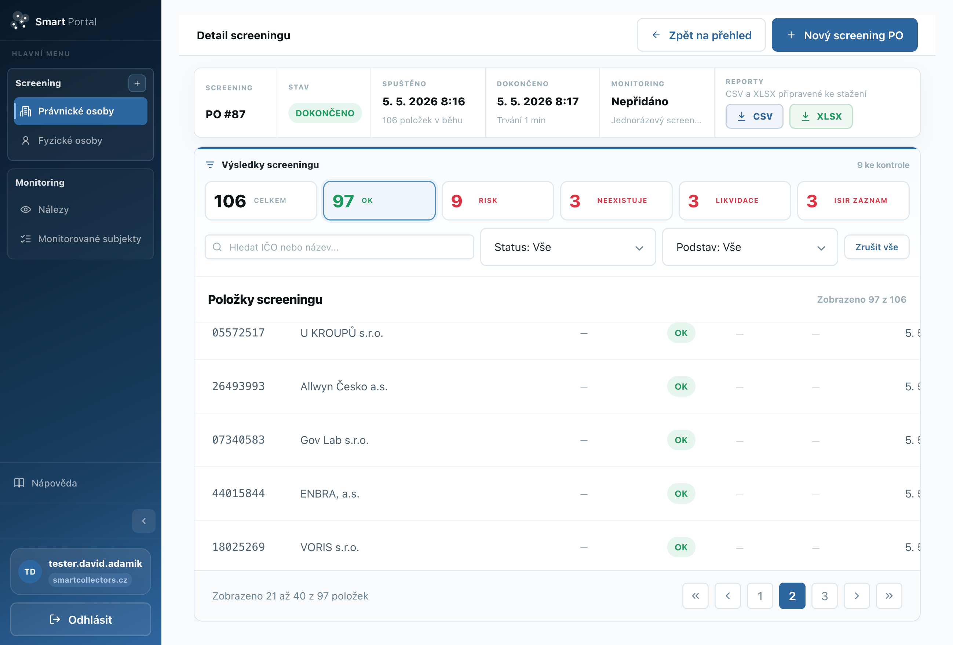The width and height of the screenshot is (953, 645).
Task: Show all 106 CELKEM items
Action: [x=261, y=201]
